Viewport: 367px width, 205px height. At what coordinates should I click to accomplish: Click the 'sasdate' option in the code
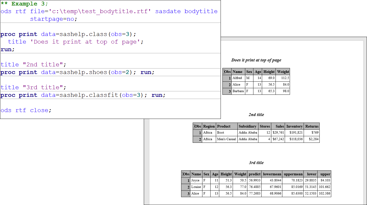tap(168, 11)
